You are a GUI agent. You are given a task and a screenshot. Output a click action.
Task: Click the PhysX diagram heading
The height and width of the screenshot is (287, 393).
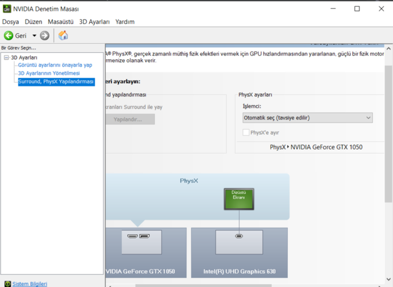189,181
